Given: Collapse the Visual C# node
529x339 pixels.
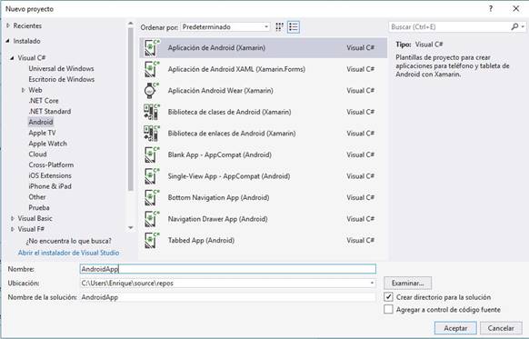Looking at the screenshot, I should (x=12, y=58).
